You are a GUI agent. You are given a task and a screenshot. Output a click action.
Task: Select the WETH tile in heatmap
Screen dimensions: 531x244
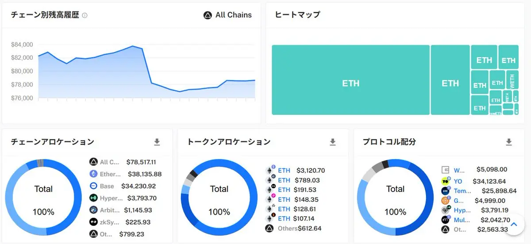pyautogui.click(x=512, y=80)
